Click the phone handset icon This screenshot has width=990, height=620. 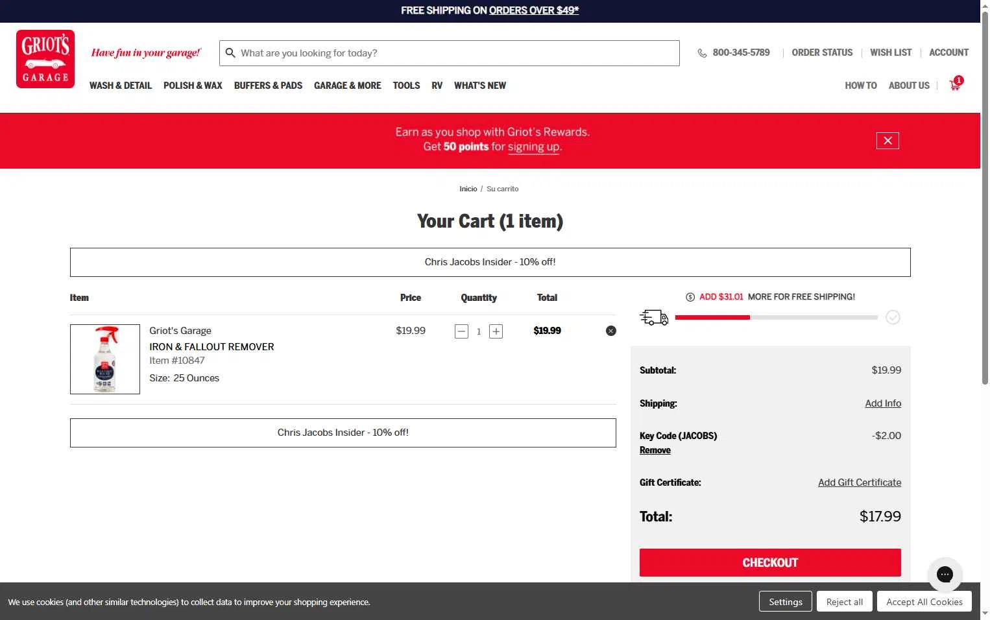[x=702, y=53]
